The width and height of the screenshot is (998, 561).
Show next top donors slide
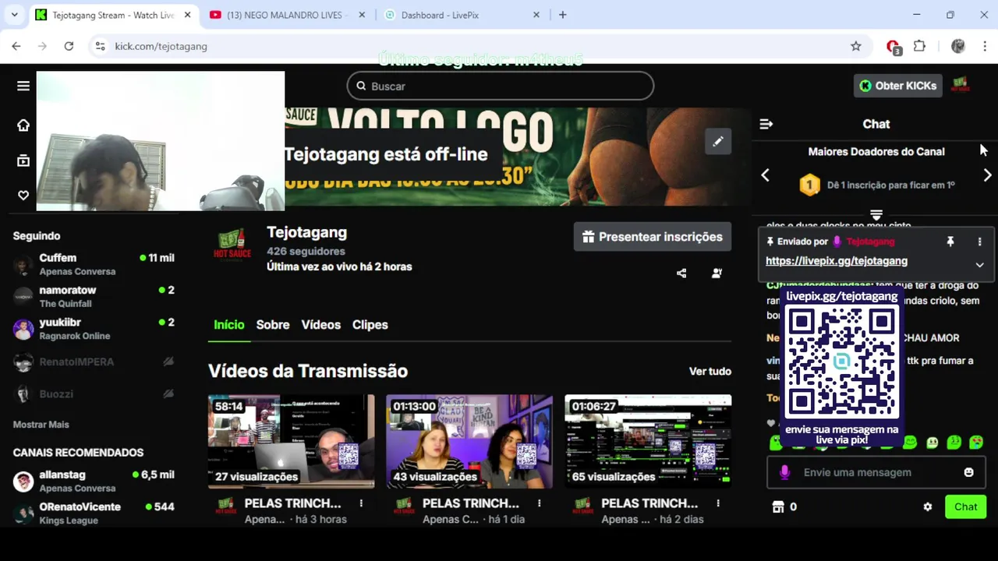click(987, 175)
